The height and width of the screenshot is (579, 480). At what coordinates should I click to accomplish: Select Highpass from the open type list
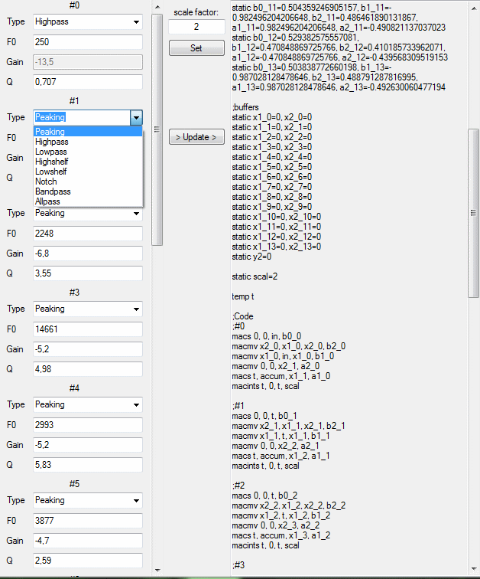[50, 142]
